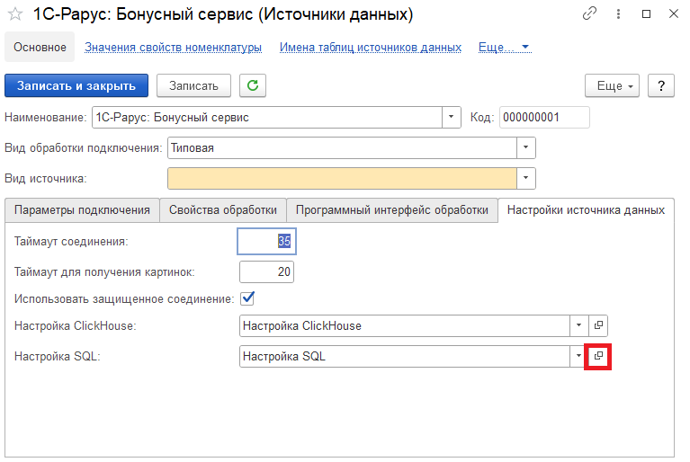Click the Настройка SQL value field
Image resolution: width=690 pixels, height=462 pixels.
tap(405, 356)
